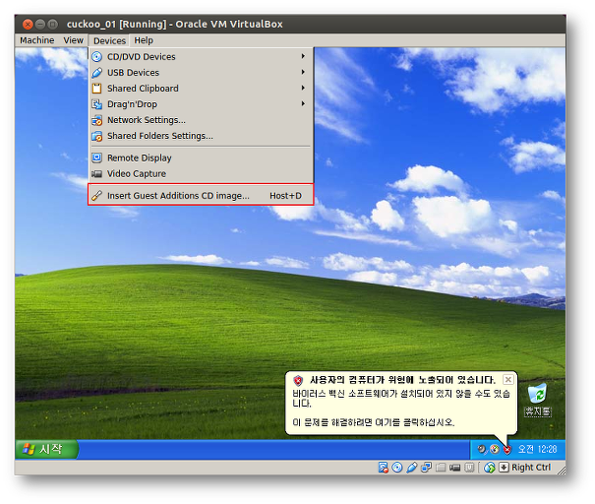Click the red shield tray icon
Screen dimensions: 595x504
point(506,450)
